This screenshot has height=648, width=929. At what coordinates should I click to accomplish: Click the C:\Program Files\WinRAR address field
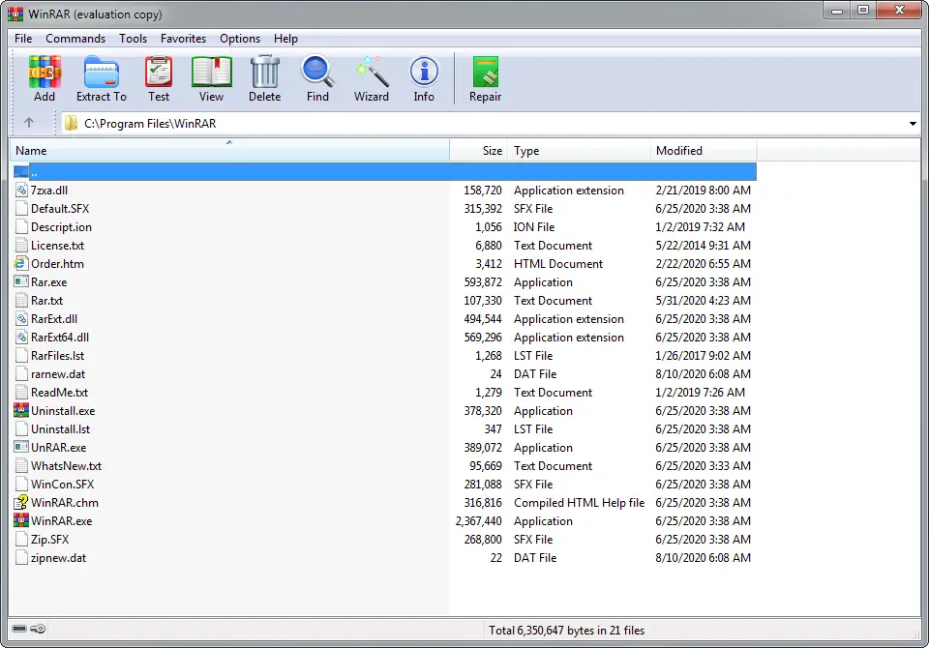pos(484,124)
